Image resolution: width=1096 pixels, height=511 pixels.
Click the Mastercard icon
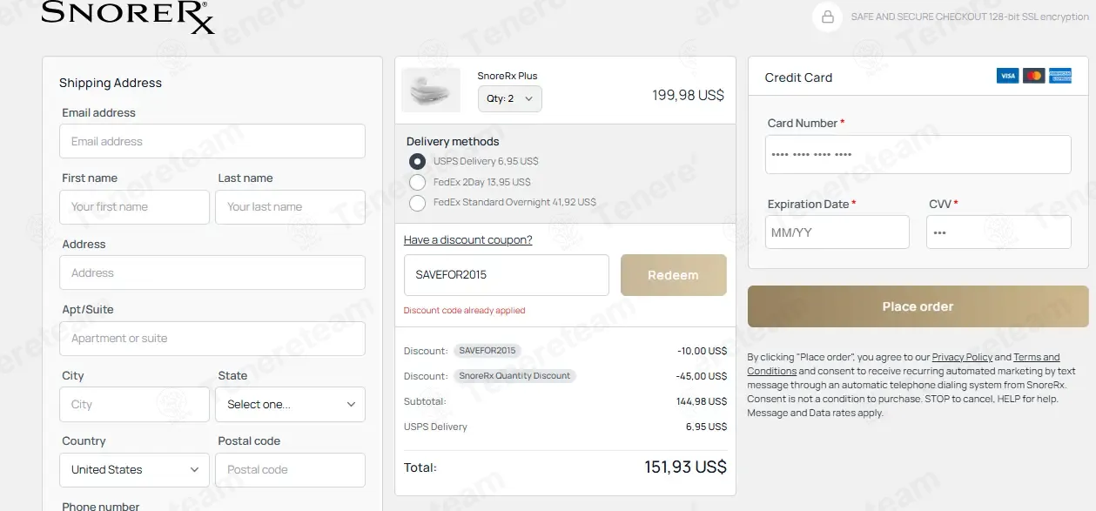point(1034,76)
